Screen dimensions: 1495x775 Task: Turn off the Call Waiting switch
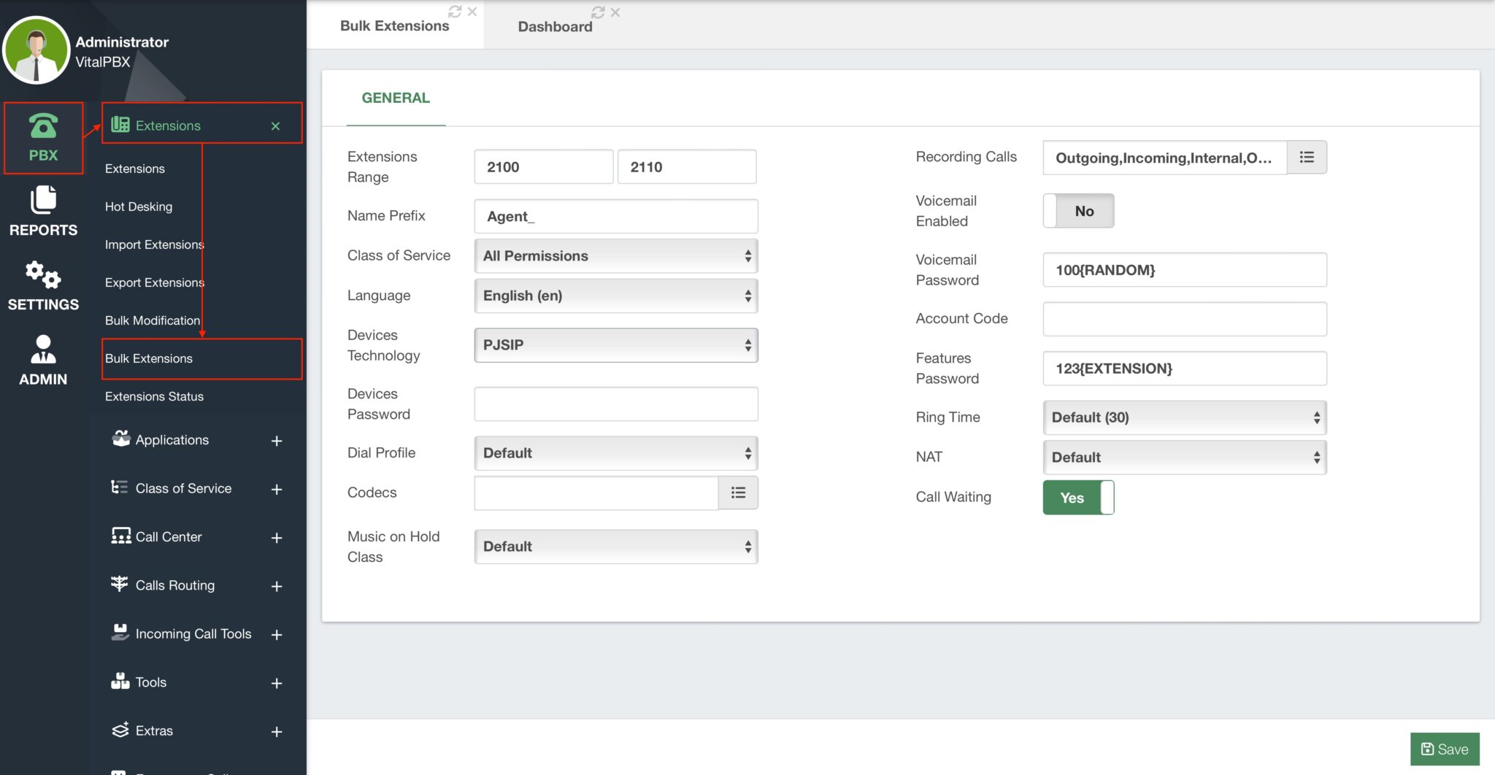point(1078,498)
